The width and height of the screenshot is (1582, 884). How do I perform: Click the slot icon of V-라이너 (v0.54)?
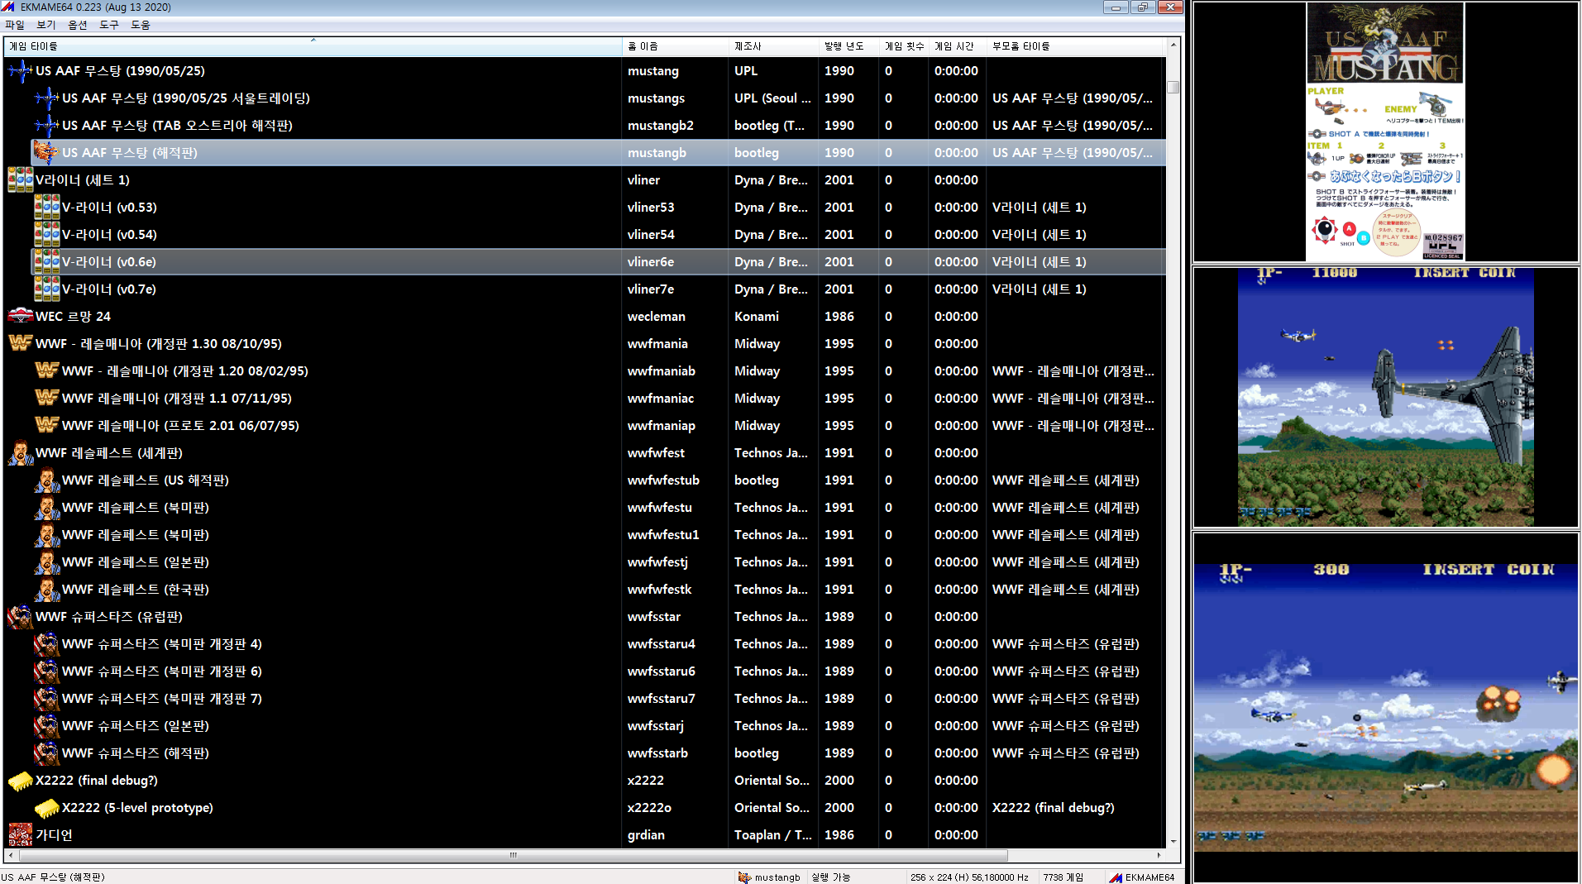tap(46, 235)
